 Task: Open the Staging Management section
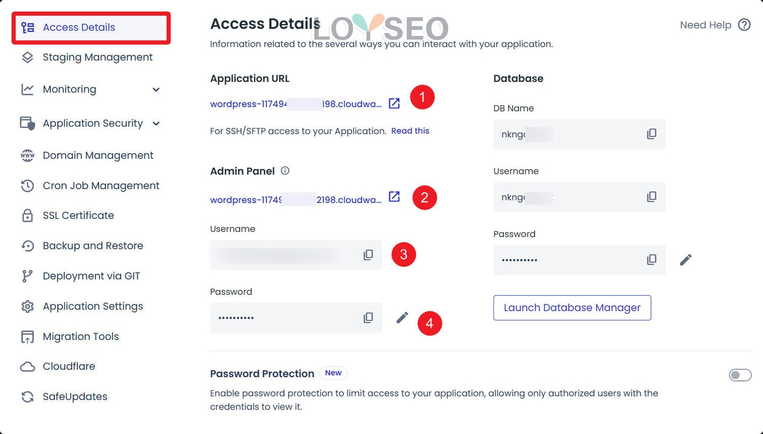(97, 57)
